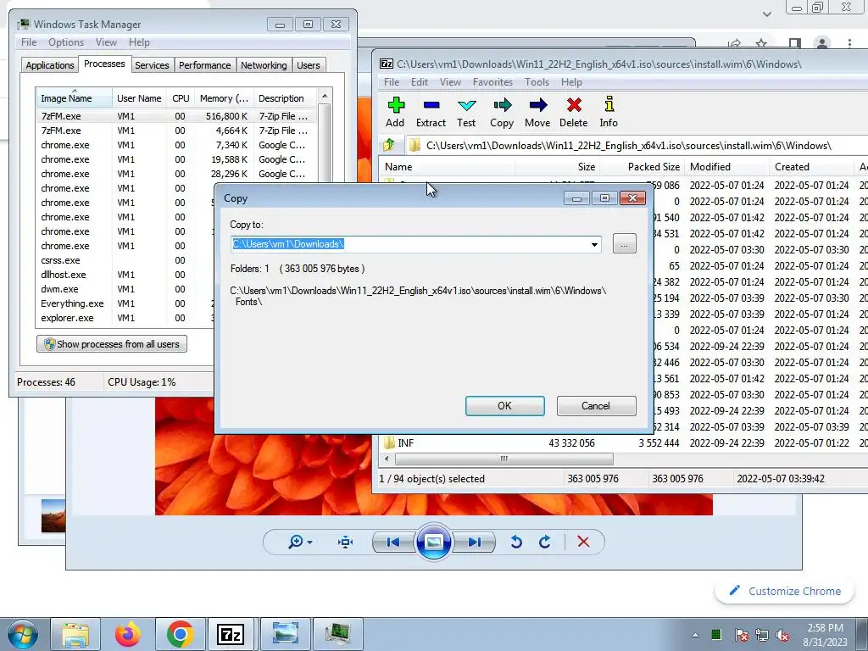The width and height of the screenshot is (868, 651).
Task: Sort 7-Zip list by Modified column
Action: [726, 167]
